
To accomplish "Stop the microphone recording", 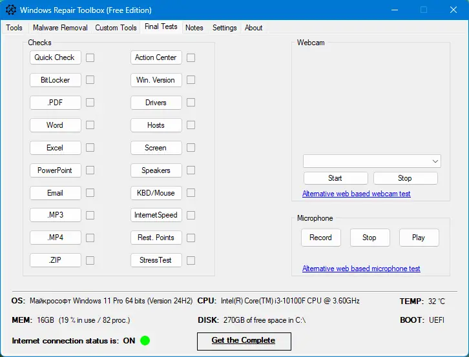I will [x=370, y=238].
